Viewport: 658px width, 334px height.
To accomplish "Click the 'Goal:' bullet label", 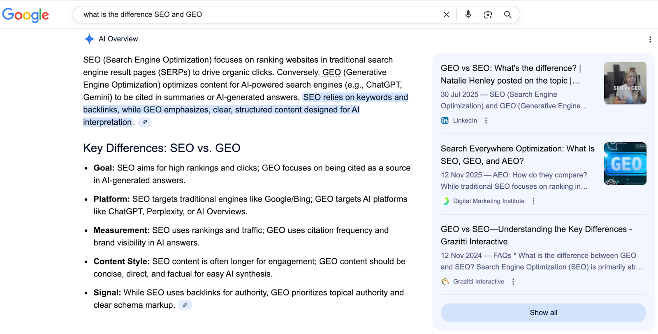I will tap(104, 168).
